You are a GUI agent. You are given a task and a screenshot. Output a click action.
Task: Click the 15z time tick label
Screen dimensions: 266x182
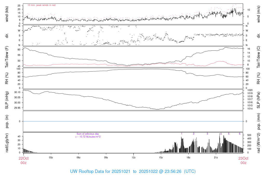[161, 158]
